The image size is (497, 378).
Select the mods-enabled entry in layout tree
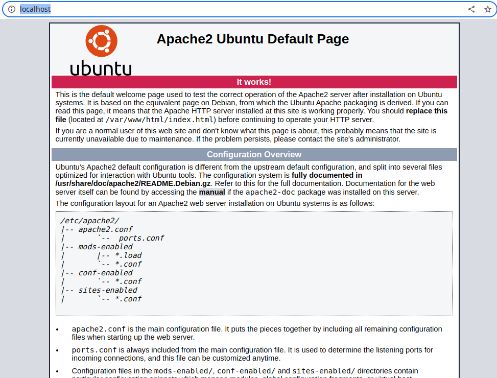(105, 247)
